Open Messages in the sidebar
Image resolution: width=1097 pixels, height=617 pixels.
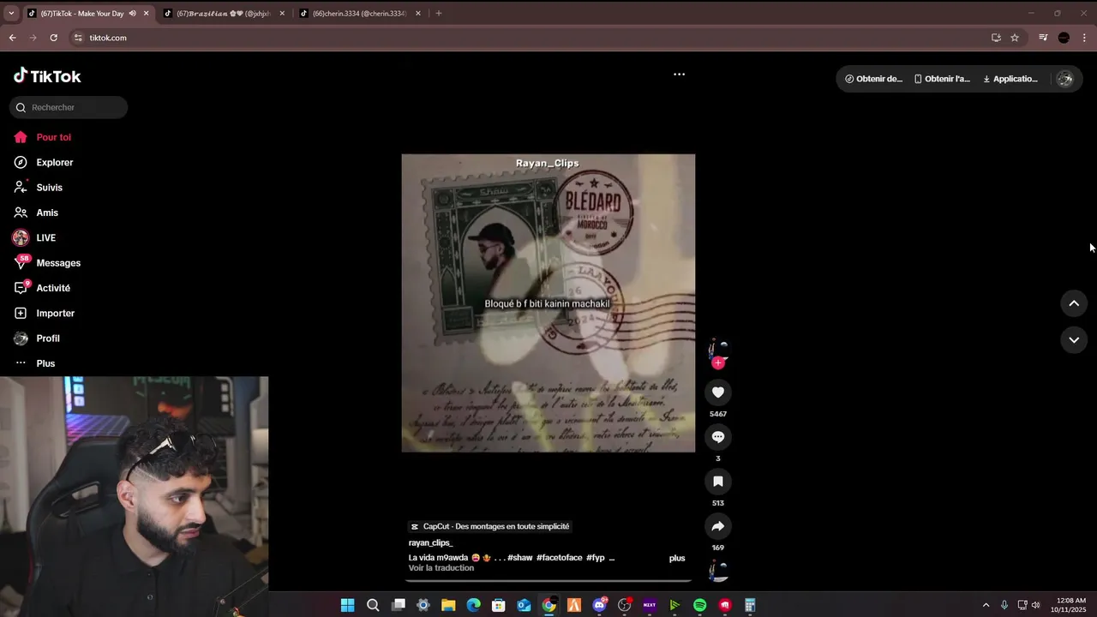pos(58,263)
